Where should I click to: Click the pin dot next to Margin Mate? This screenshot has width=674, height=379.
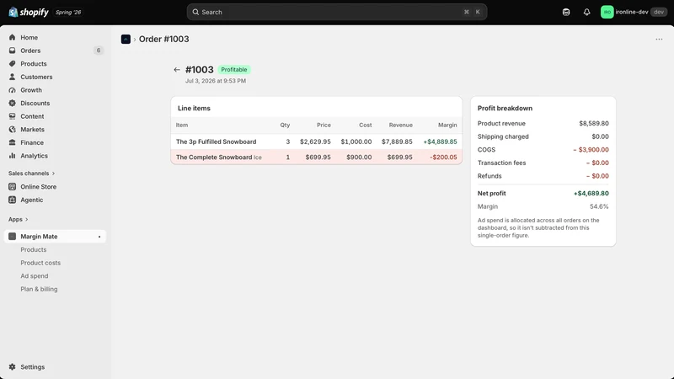99,237
